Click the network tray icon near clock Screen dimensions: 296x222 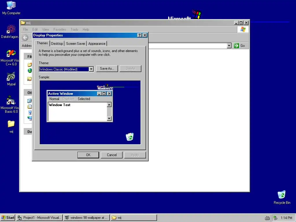click(x=275, y=218)
